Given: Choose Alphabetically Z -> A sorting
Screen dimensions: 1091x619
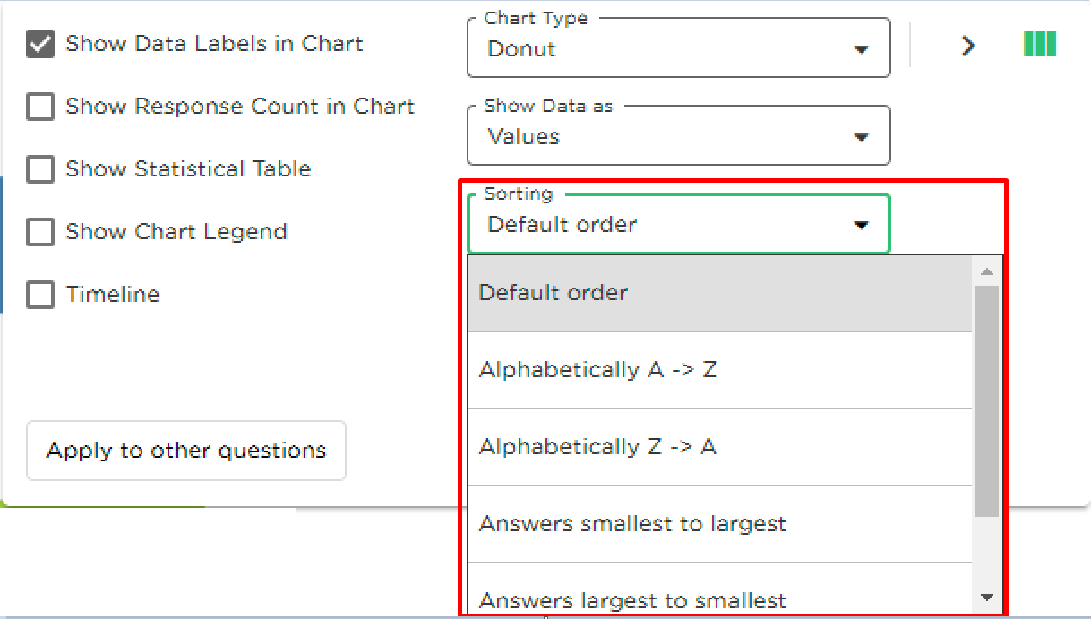Looking at the screenshot, I should [719, 447].
